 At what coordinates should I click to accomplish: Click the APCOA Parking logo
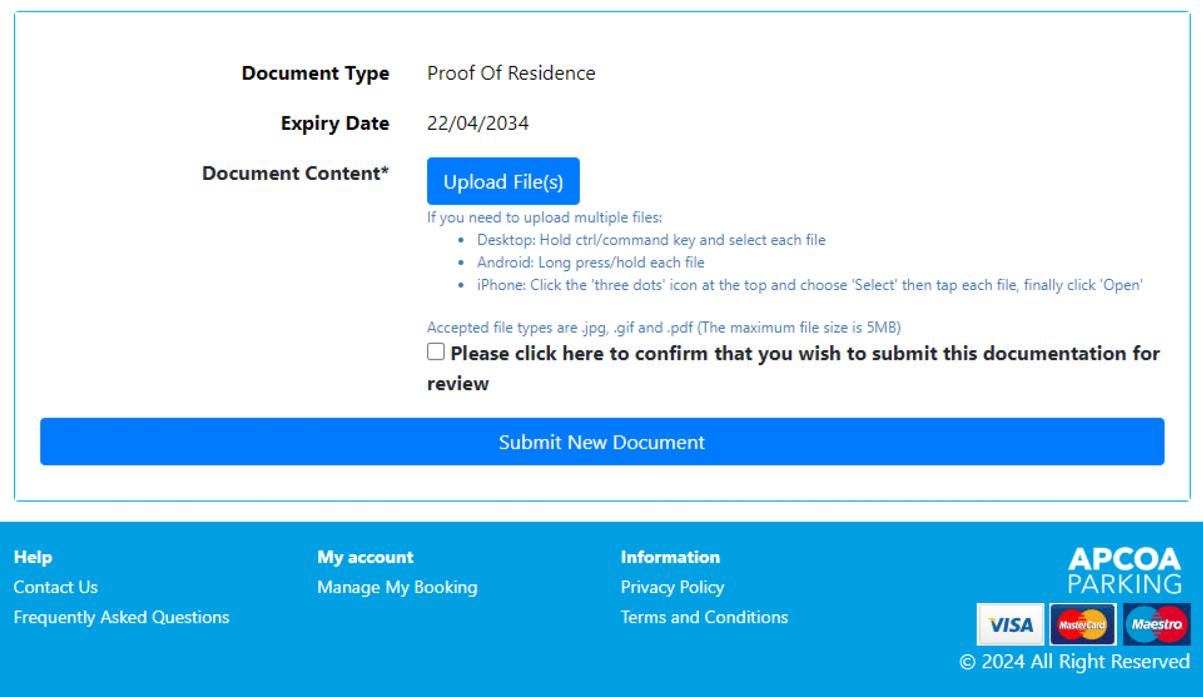point(1124,570)
